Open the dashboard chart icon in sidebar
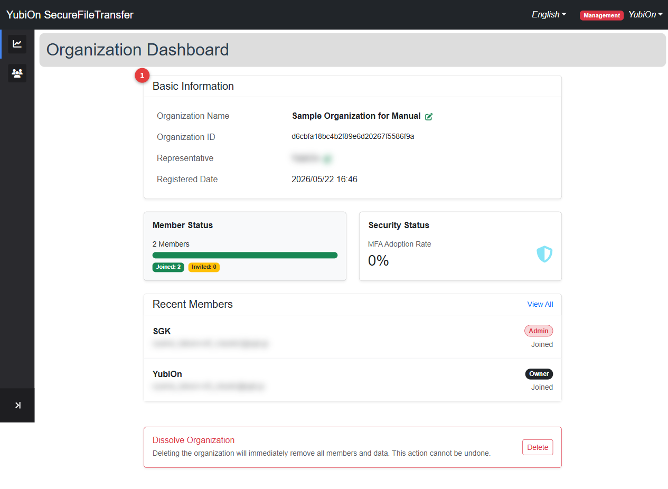The height and width of the screenshot is (489, 668). (17, 44)
